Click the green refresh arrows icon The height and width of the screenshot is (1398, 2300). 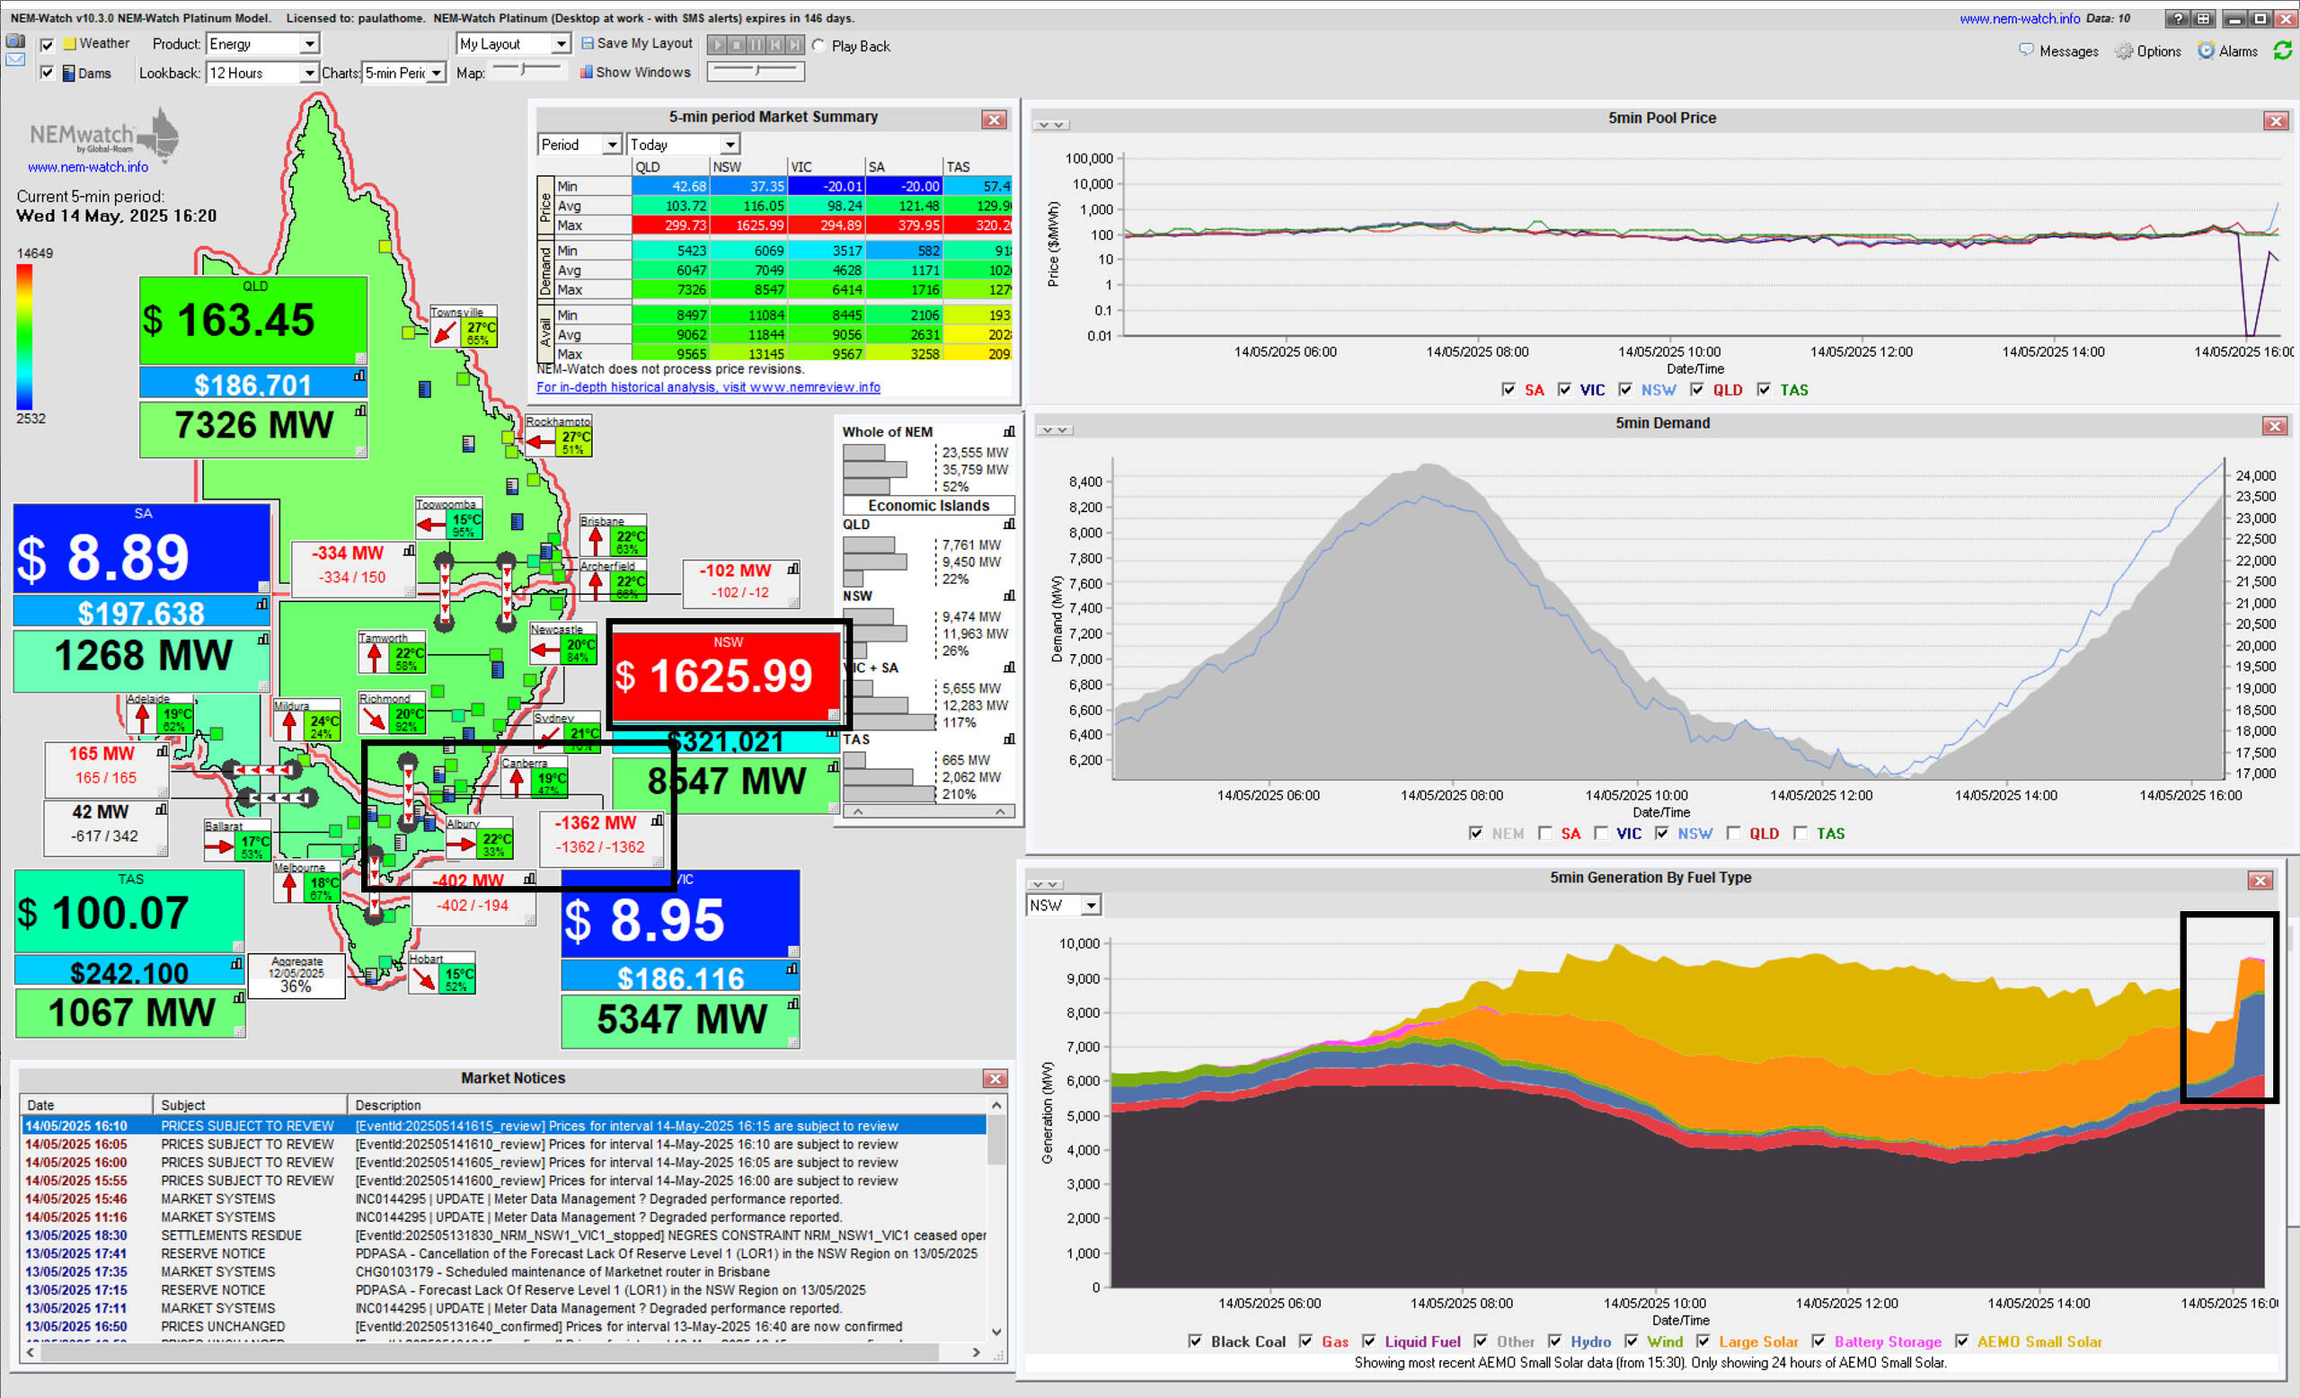2283,50
